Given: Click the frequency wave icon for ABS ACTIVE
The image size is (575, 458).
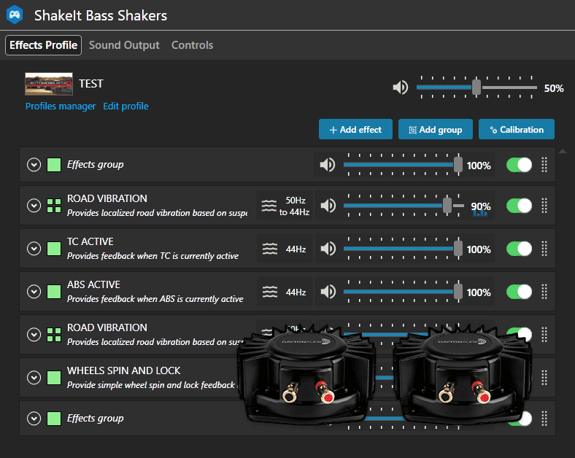Looking at the screenshot, I should click(270, 292).
